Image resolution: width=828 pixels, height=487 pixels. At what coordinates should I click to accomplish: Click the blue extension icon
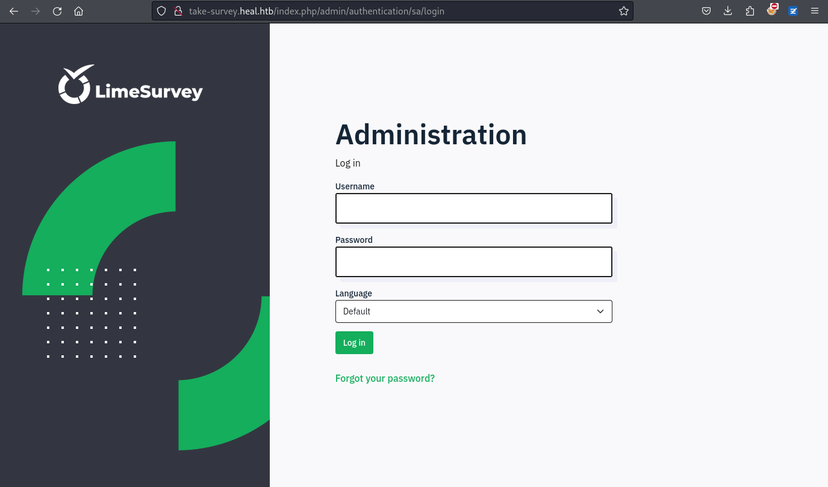click(x=793, y=11)
